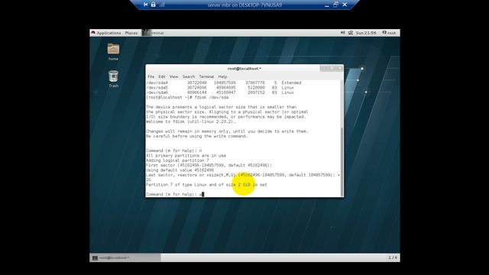Click the pin icon in the connection bar
489x275 pixels.
tap(145, 5)
